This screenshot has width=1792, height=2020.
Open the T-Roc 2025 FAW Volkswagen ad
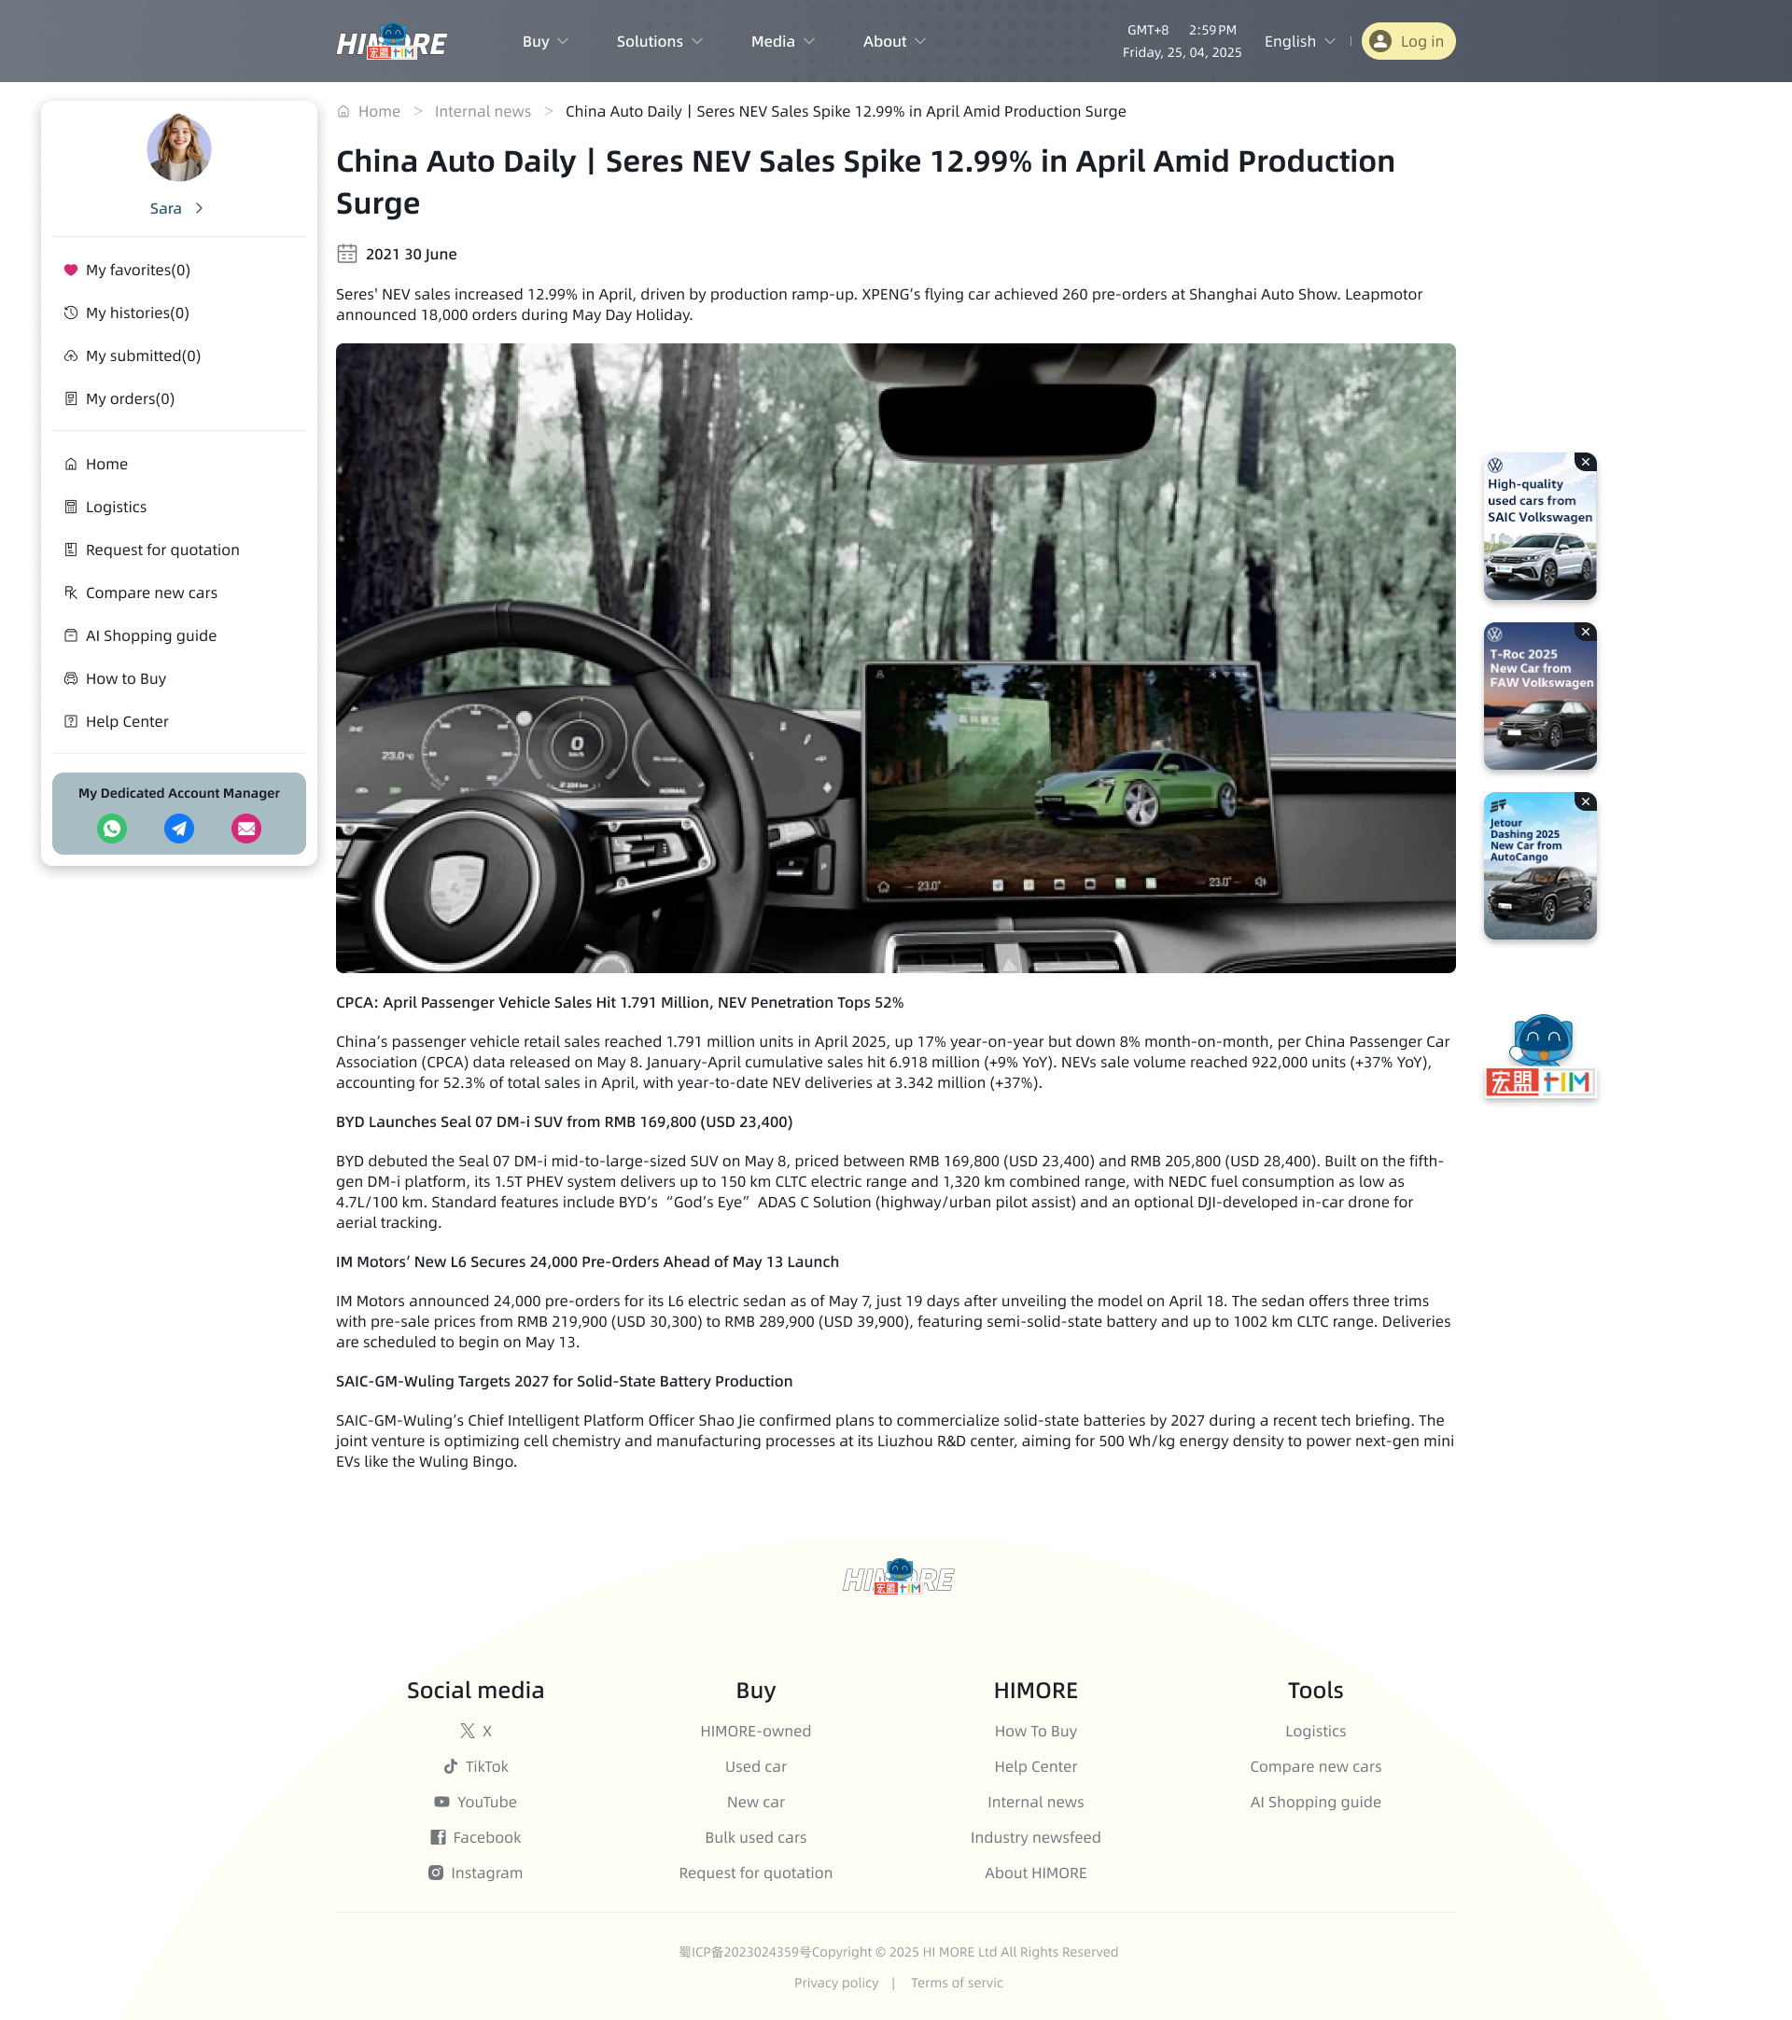coord(1540,697)
